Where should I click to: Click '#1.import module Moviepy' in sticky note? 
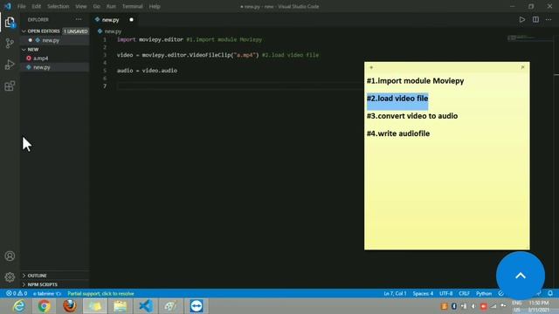click(x=416, y=81)
